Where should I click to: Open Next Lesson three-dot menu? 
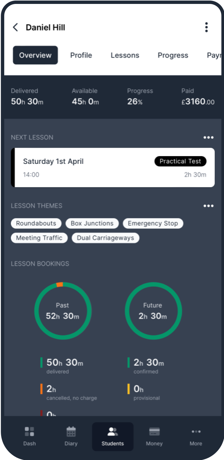point(208,138)
